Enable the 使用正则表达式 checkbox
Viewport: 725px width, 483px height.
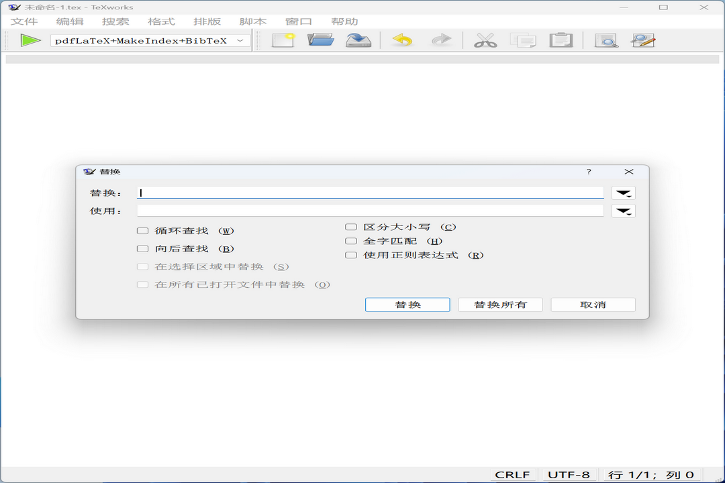[350, 255]
